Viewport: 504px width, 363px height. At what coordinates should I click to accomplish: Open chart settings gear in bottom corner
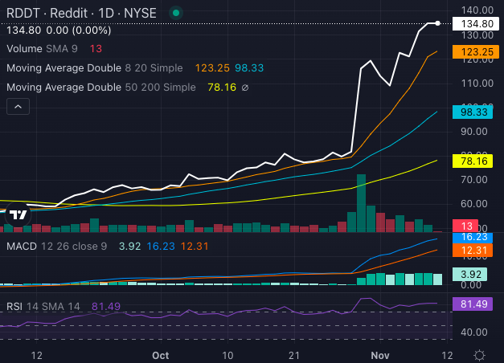point(479,354)
